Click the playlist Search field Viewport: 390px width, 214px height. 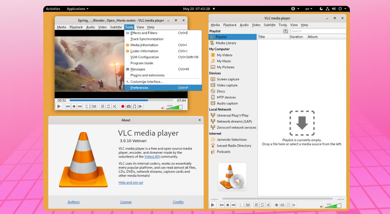coord(318,31)
